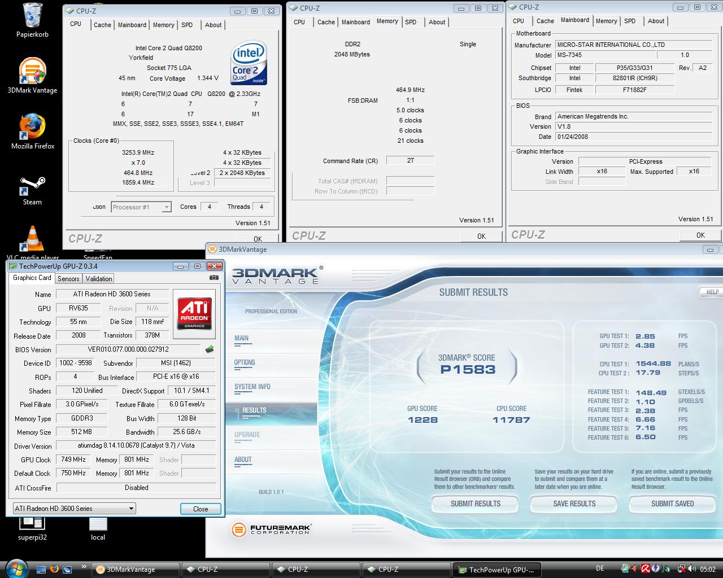Click the SAVE RESULTS button
Screen dimensions: 723x578
[574, 503]
